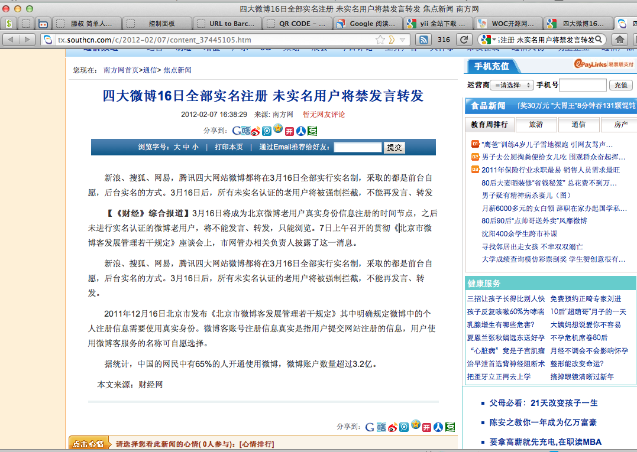
Task: Open the 心情排行 mood ranking link
Action: click(257, 444)
